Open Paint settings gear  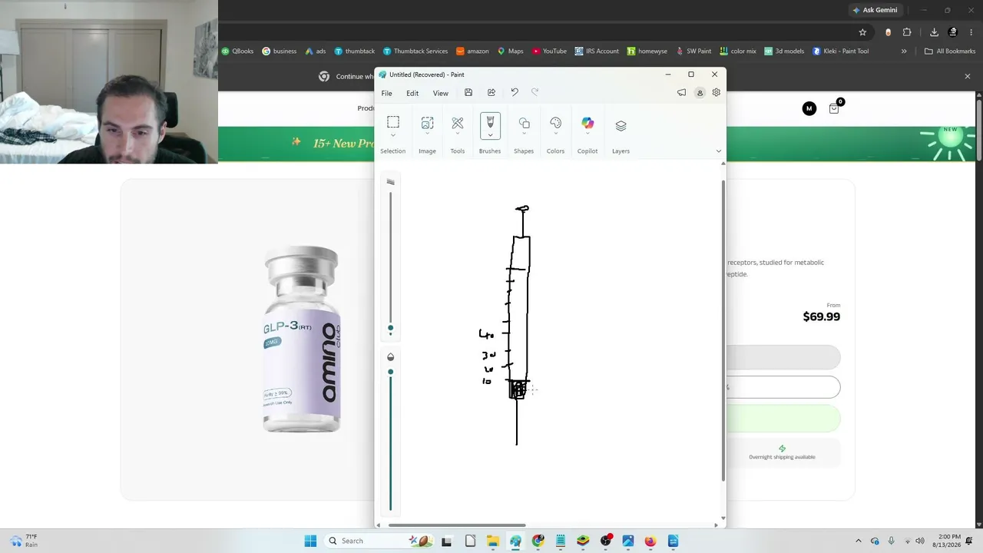(717, 92)
